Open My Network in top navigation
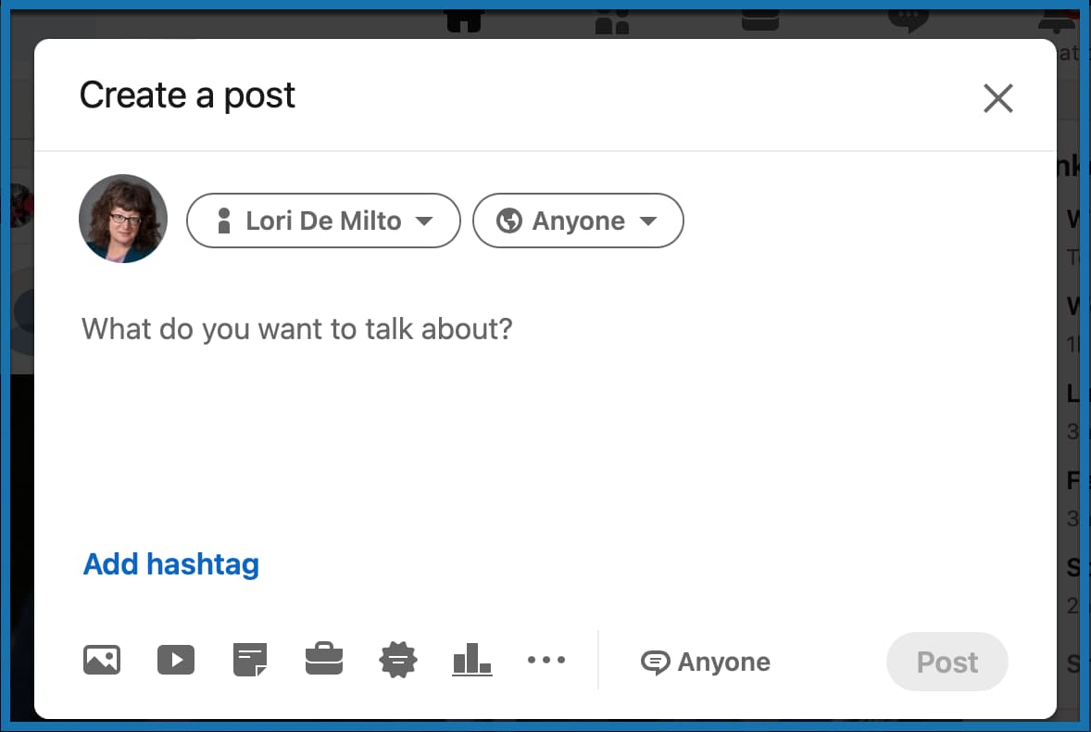 (611, 17)
